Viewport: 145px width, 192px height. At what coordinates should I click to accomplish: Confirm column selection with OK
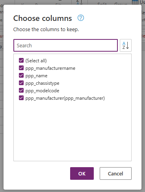tap(82, 173)
